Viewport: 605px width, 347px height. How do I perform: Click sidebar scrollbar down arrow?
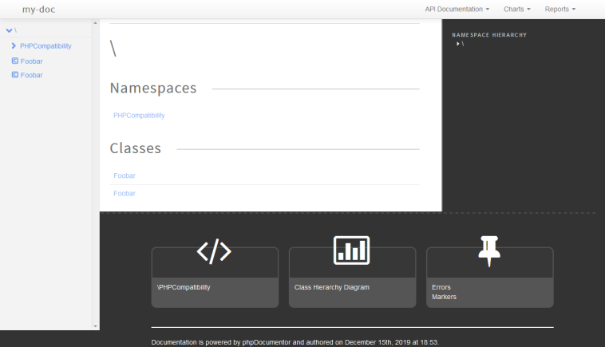95,326
